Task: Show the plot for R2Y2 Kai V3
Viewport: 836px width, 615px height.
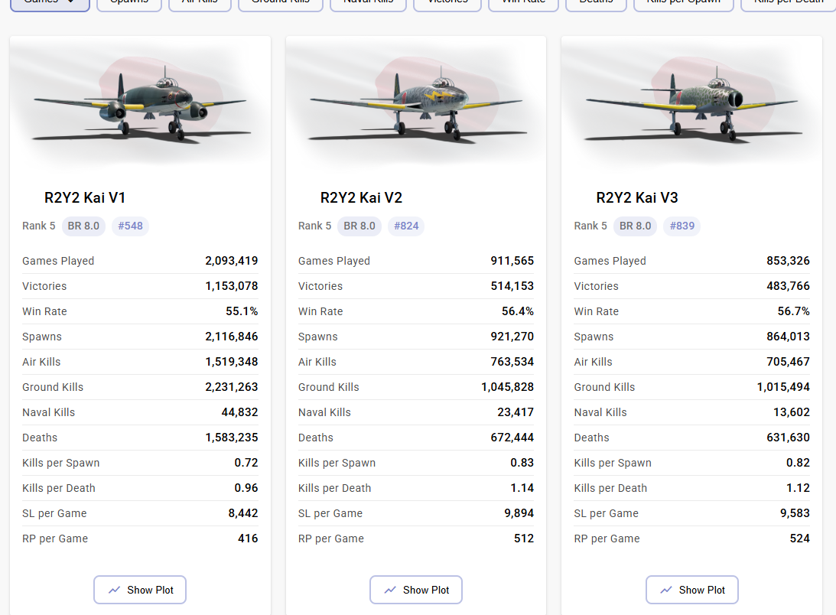Action: coord(691,590)
